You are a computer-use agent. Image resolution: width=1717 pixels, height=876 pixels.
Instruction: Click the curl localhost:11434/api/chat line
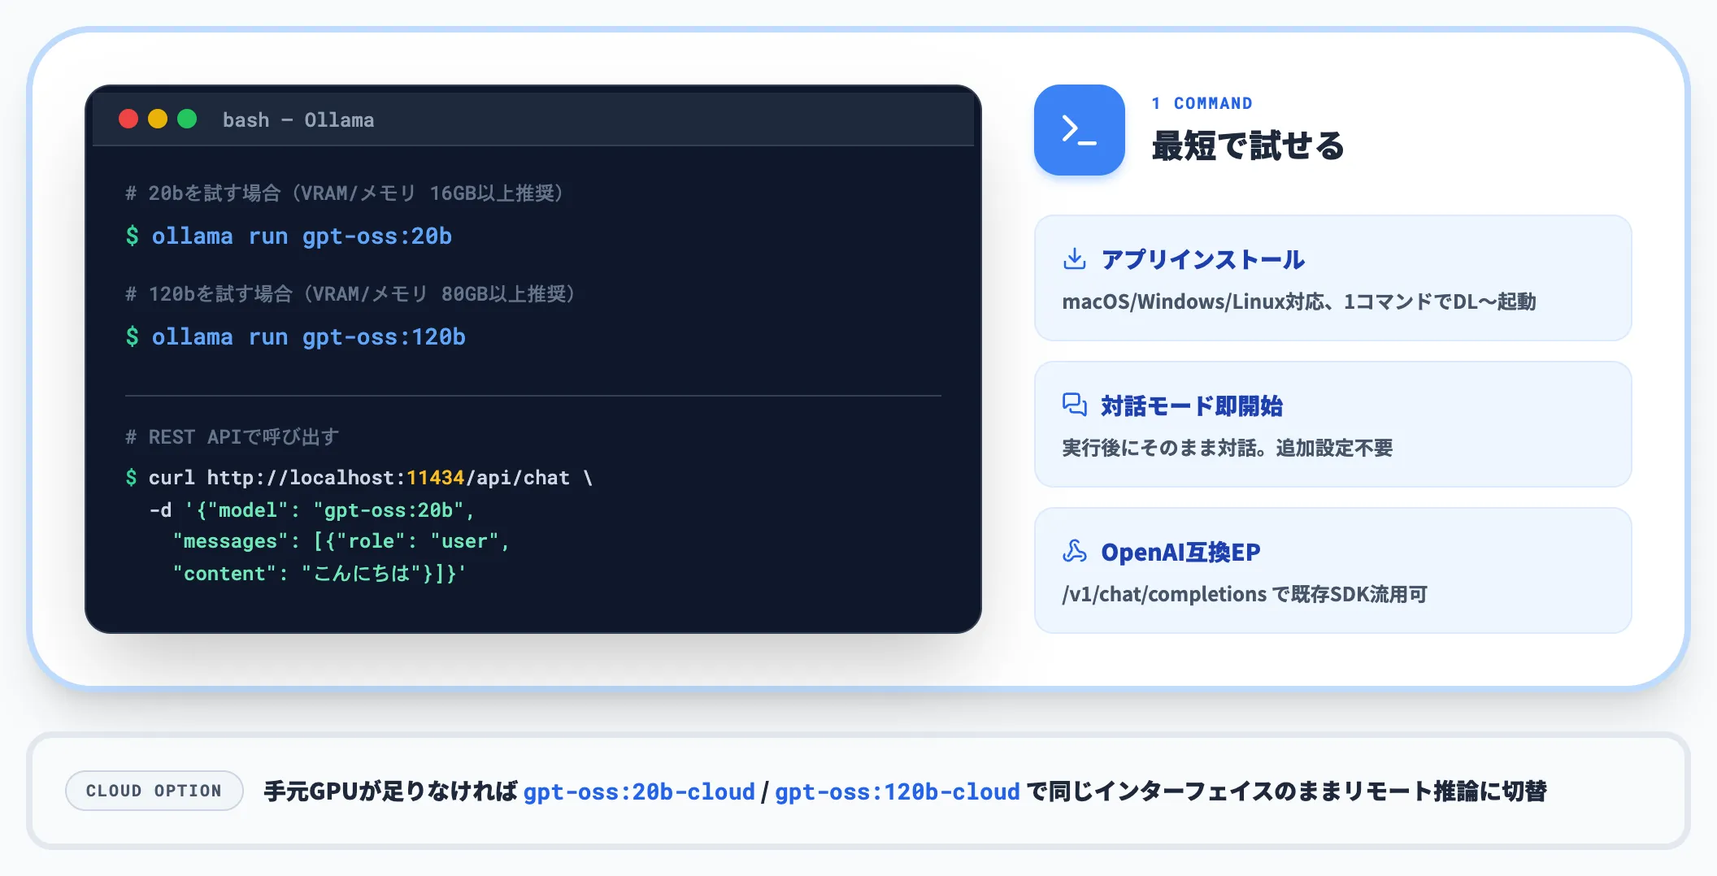pos(359,477)
